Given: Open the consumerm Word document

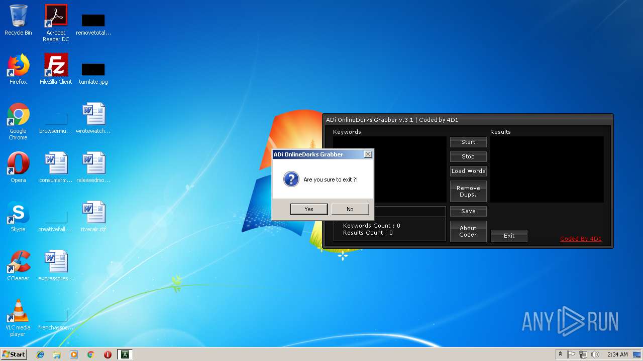Looking at the screenshot, I should point(56,167).
